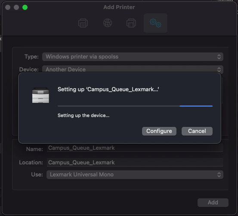Click the Name field with Campus_Queue_Lexmark
Viewport: 238px width, 216px height.
pyautogui.click(x=135, y=148)
